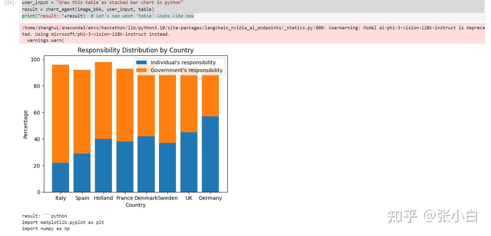Click the y-axis tick value 20

(37, 166)
